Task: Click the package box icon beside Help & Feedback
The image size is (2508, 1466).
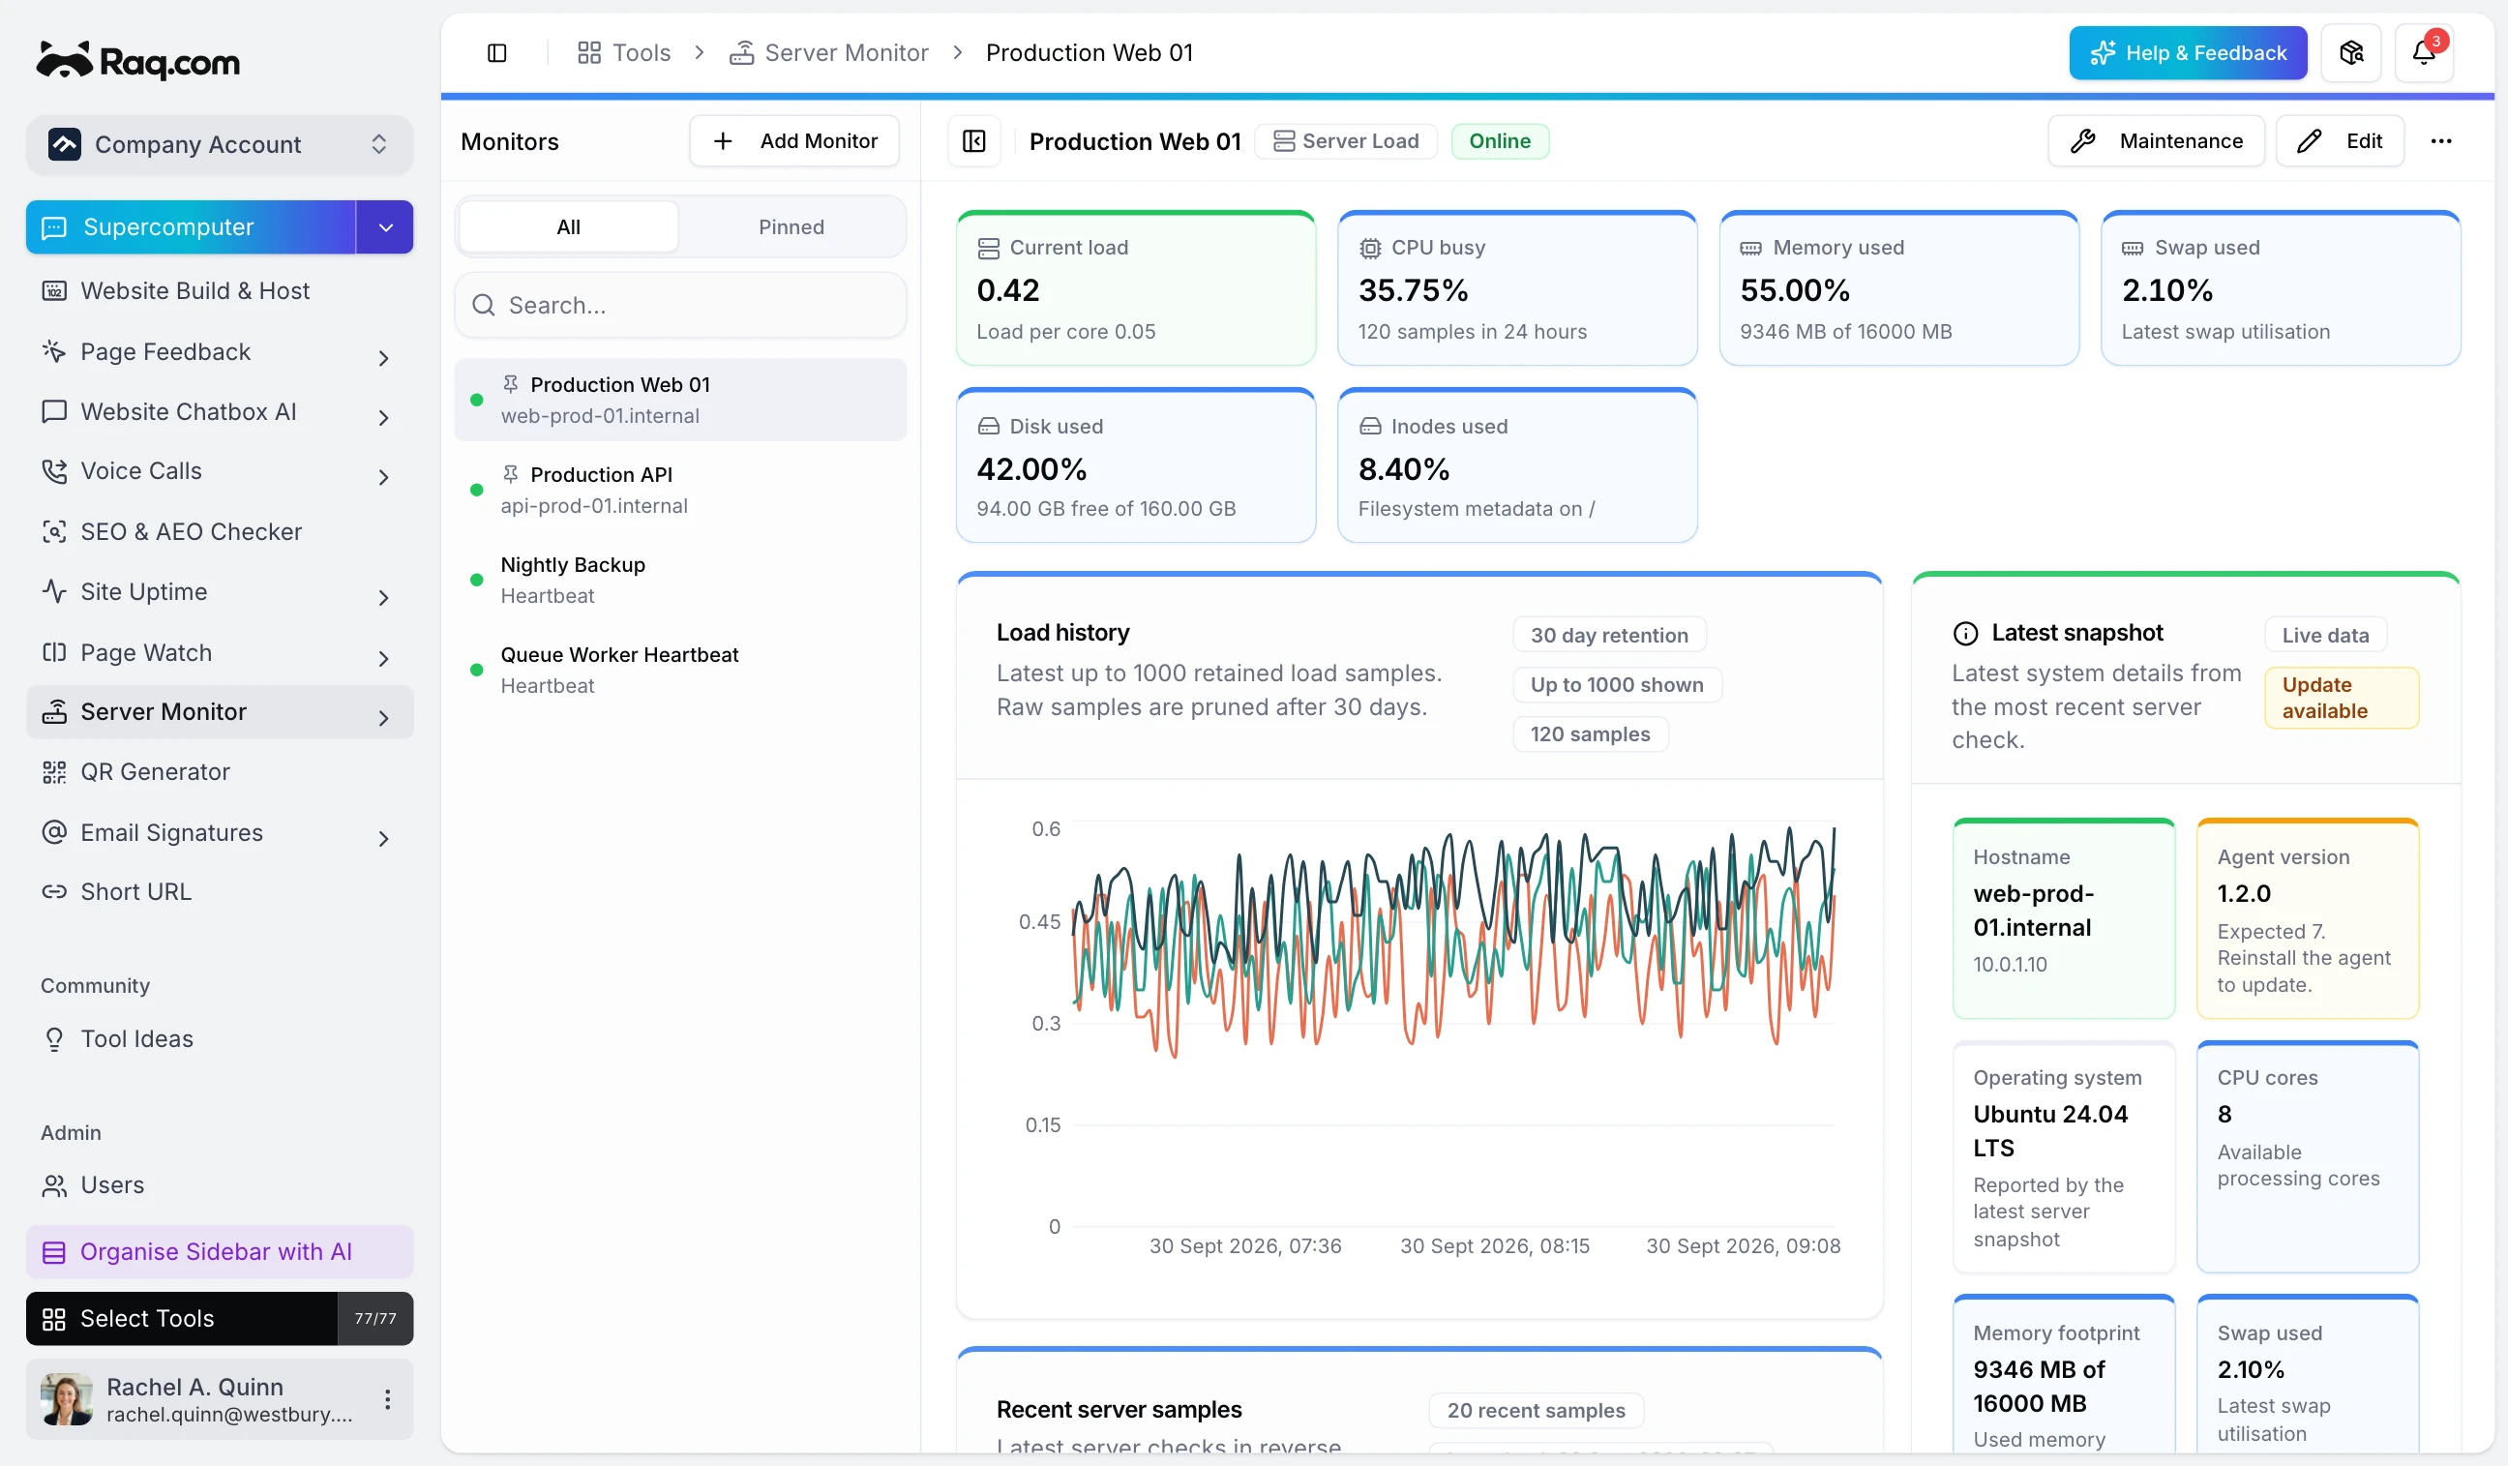Action: (2350, 53)
